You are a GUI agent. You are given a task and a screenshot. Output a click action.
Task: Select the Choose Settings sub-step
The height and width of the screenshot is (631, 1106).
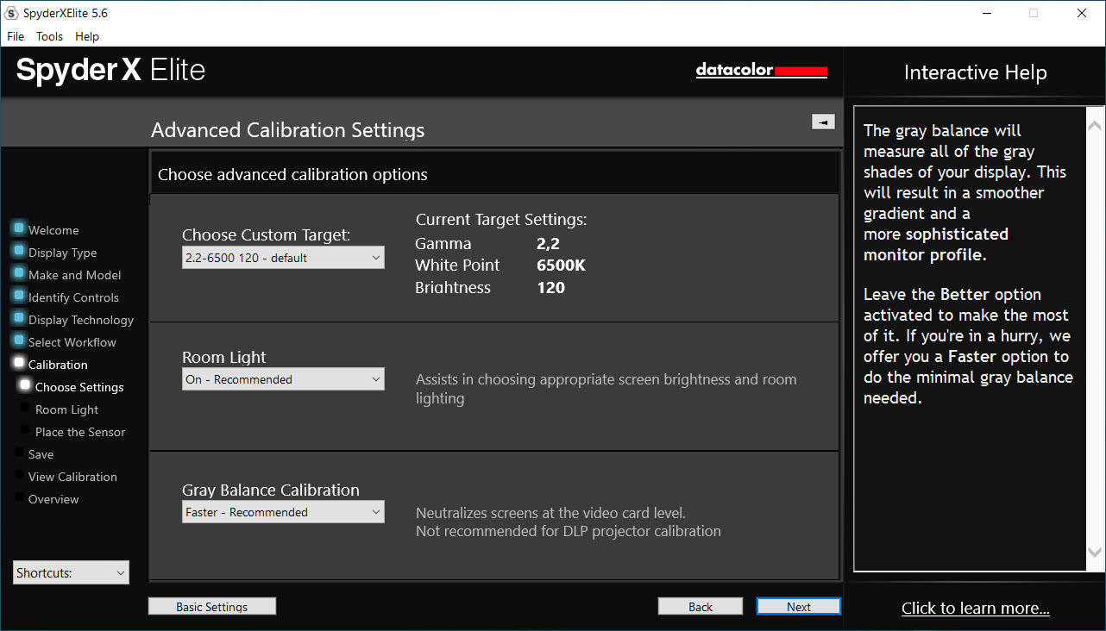[79, 387]
